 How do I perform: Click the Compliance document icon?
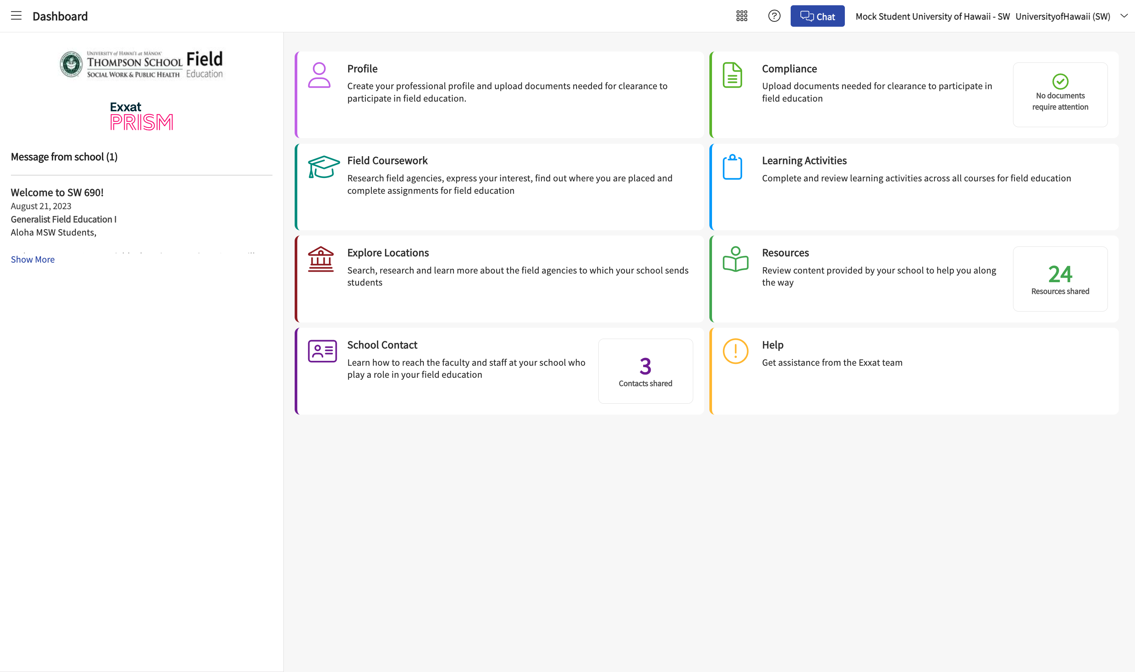(x=732, y=75)
